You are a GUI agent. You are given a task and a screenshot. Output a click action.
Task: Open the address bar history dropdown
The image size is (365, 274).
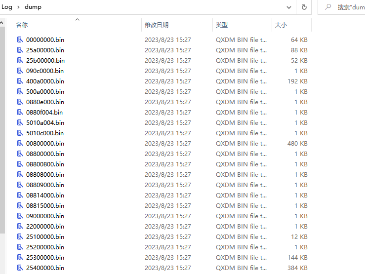pyautogui.click(x=289, y=7)
